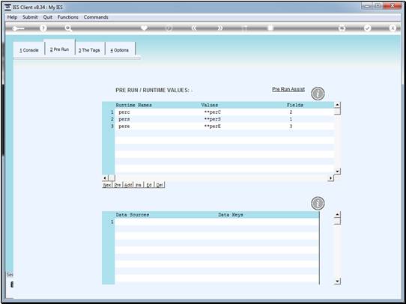The height and width of the screenshot is (304, 406).
Task: Click the Del button under the runtime grid
Action: pos(160,185)
